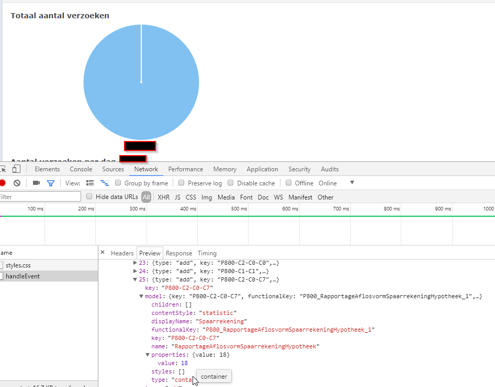Select the styles.css request row
The height and width of the screenshot is (387, 495).
49,265
